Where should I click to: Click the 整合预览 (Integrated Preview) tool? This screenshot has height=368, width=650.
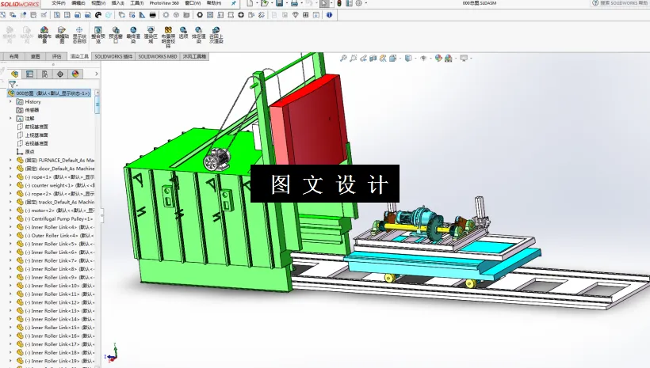98,34
